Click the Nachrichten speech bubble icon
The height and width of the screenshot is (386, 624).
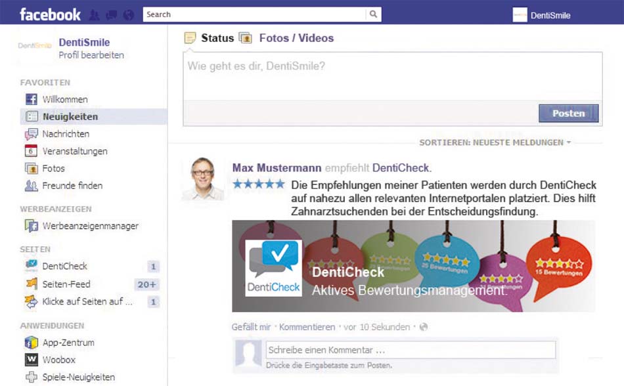[x=32, y=134]
